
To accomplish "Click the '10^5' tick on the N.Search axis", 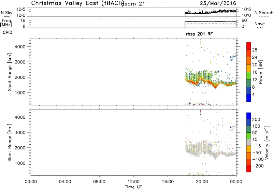I will pyautogui.click(x=246, y=9).
